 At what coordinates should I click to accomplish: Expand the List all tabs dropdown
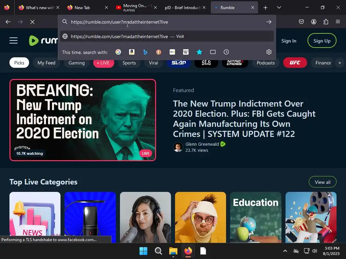point(279,7)
